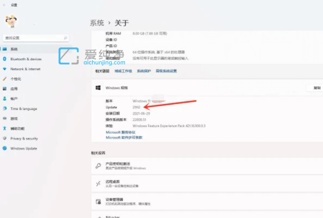
Task: Click the Privacy & security shield icon
Action: [x=4, y=138]
